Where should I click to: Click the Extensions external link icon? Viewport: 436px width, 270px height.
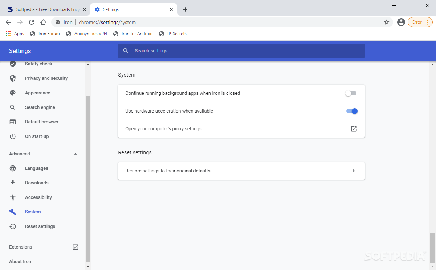76,247
